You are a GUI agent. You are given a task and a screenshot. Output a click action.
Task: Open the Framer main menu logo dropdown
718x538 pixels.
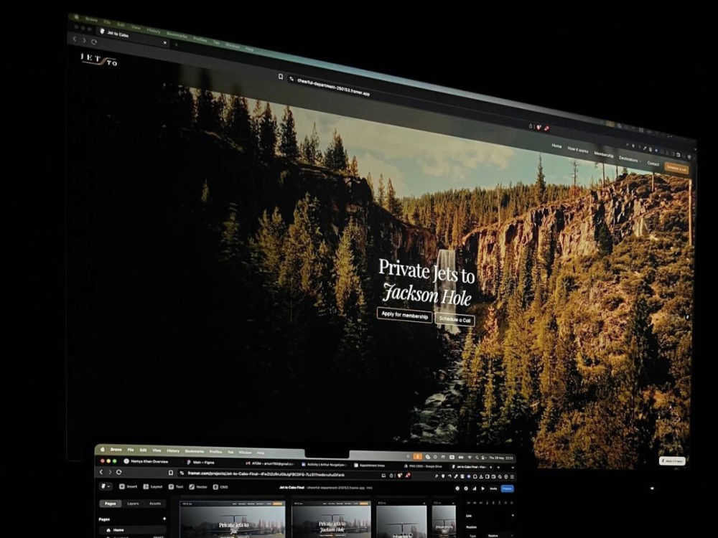click(106, 486)
